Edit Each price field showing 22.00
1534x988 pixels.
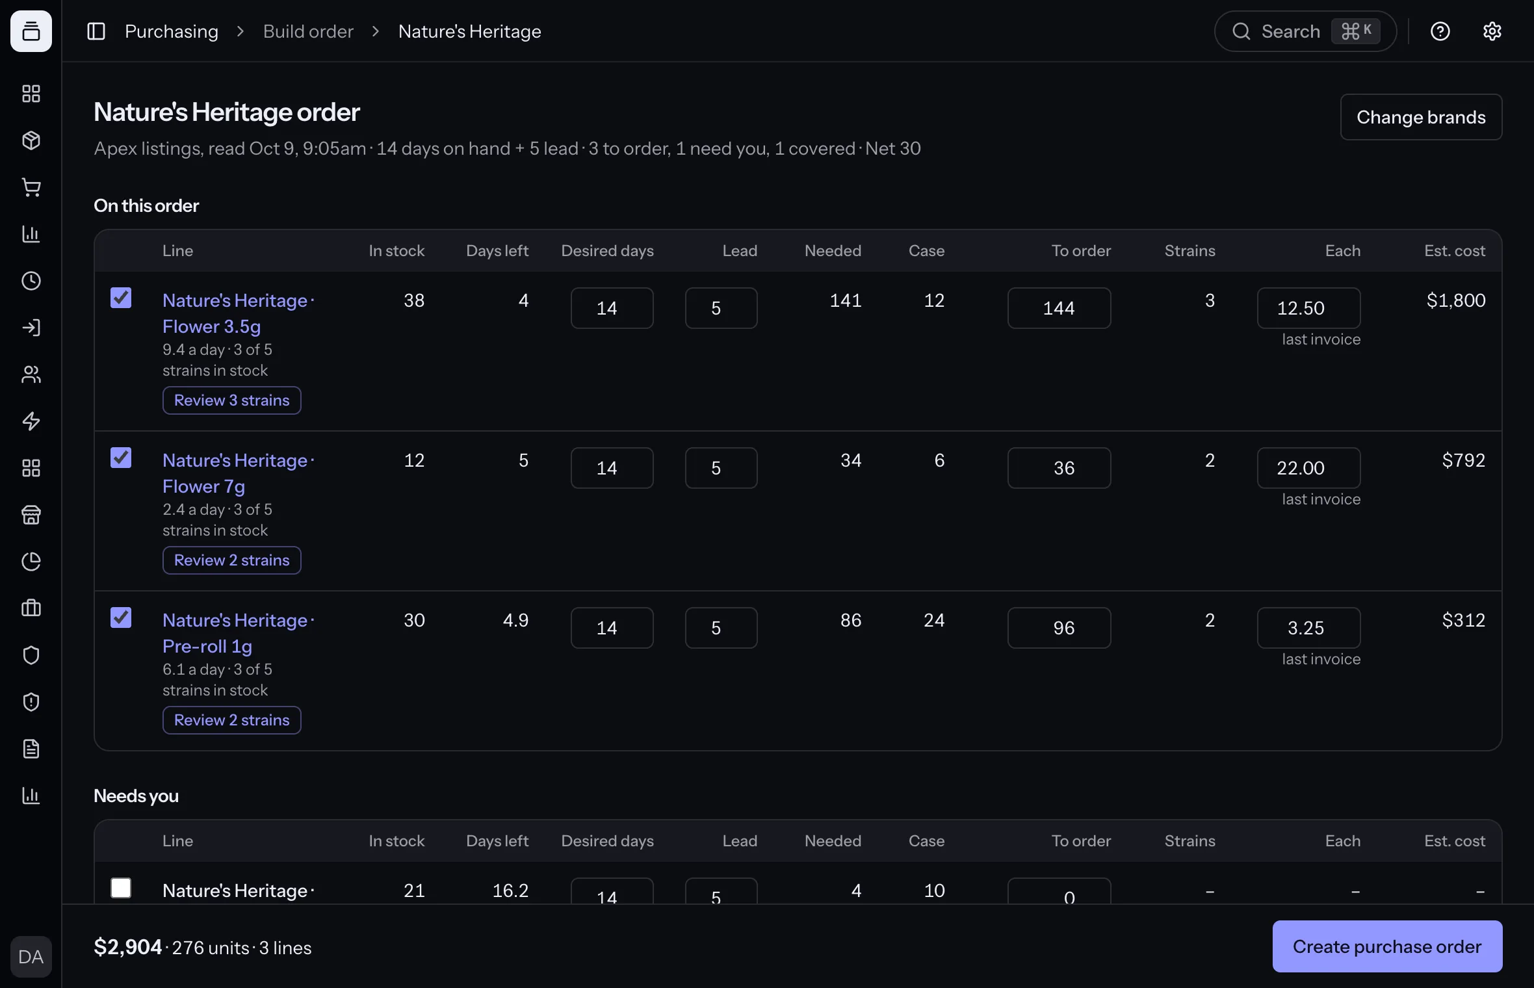pos(1308,468)
